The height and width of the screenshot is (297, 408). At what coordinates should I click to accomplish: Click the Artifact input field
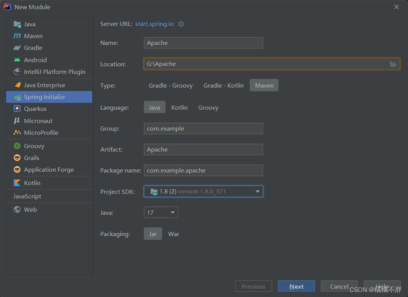point(204,149)
